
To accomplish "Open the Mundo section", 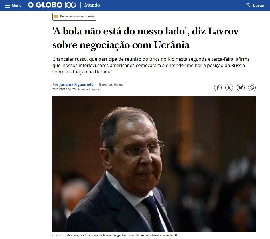I will click(92, 5).
